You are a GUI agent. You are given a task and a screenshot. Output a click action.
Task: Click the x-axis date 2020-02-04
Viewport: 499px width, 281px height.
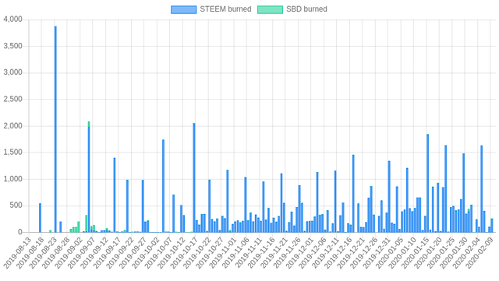pyautogui.click(x=467, y=253)
